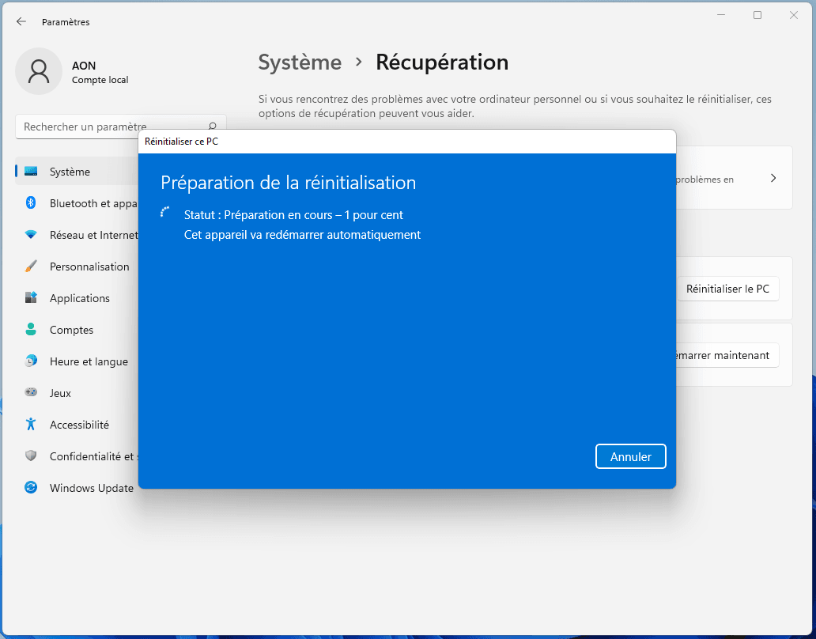Click the Applications icon in sidebar
The height and width of the screenshot is (639, 816).
[x=31, y=298]
